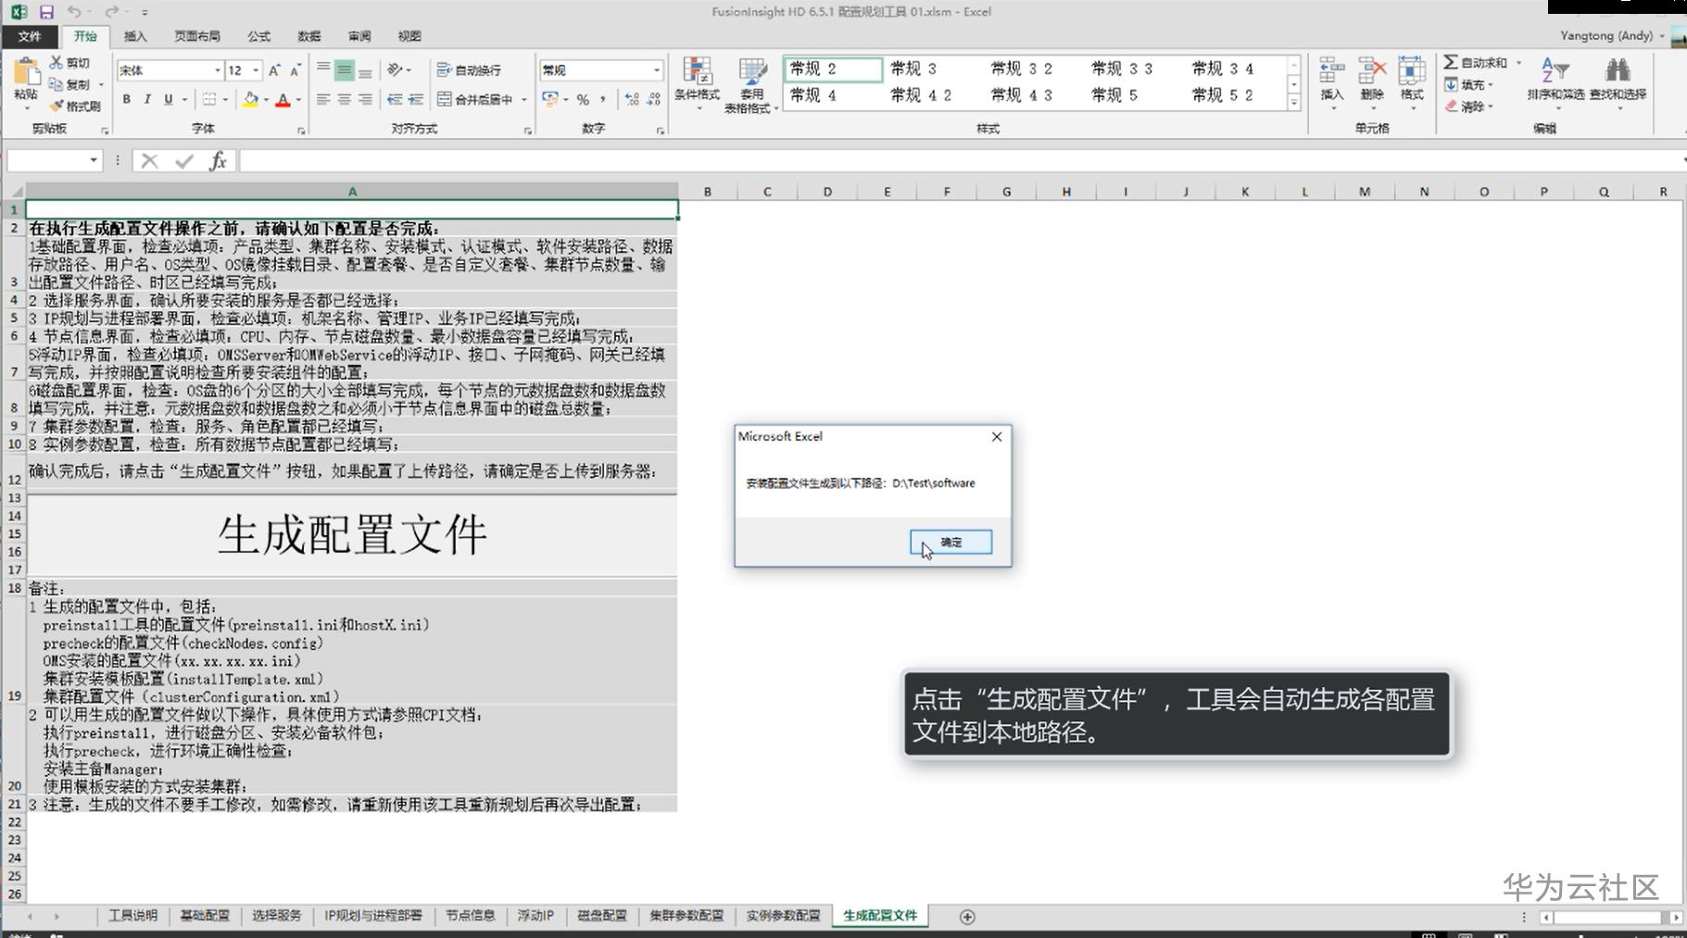Viewport: 1687px width, 938px height.
Task: Toggle Bold formatting
Action: [127, 99]
